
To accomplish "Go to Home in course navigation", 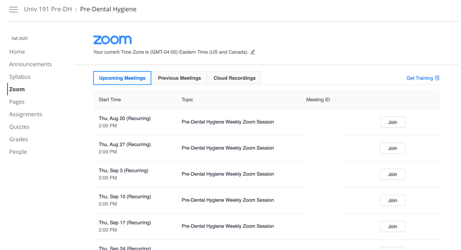I will 17,52.
